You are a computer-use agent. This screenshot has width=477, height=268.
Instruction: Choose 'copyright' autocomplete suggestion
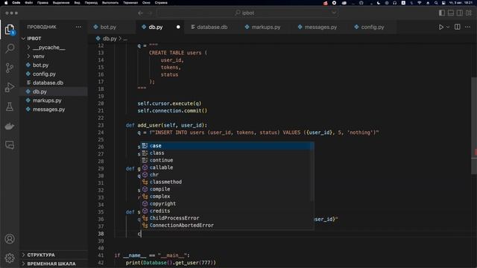tap(227, 203)
